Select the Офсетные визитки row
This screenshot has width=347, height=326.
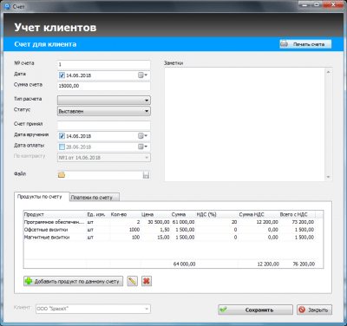pyautogui.click(x=169, y=230)
